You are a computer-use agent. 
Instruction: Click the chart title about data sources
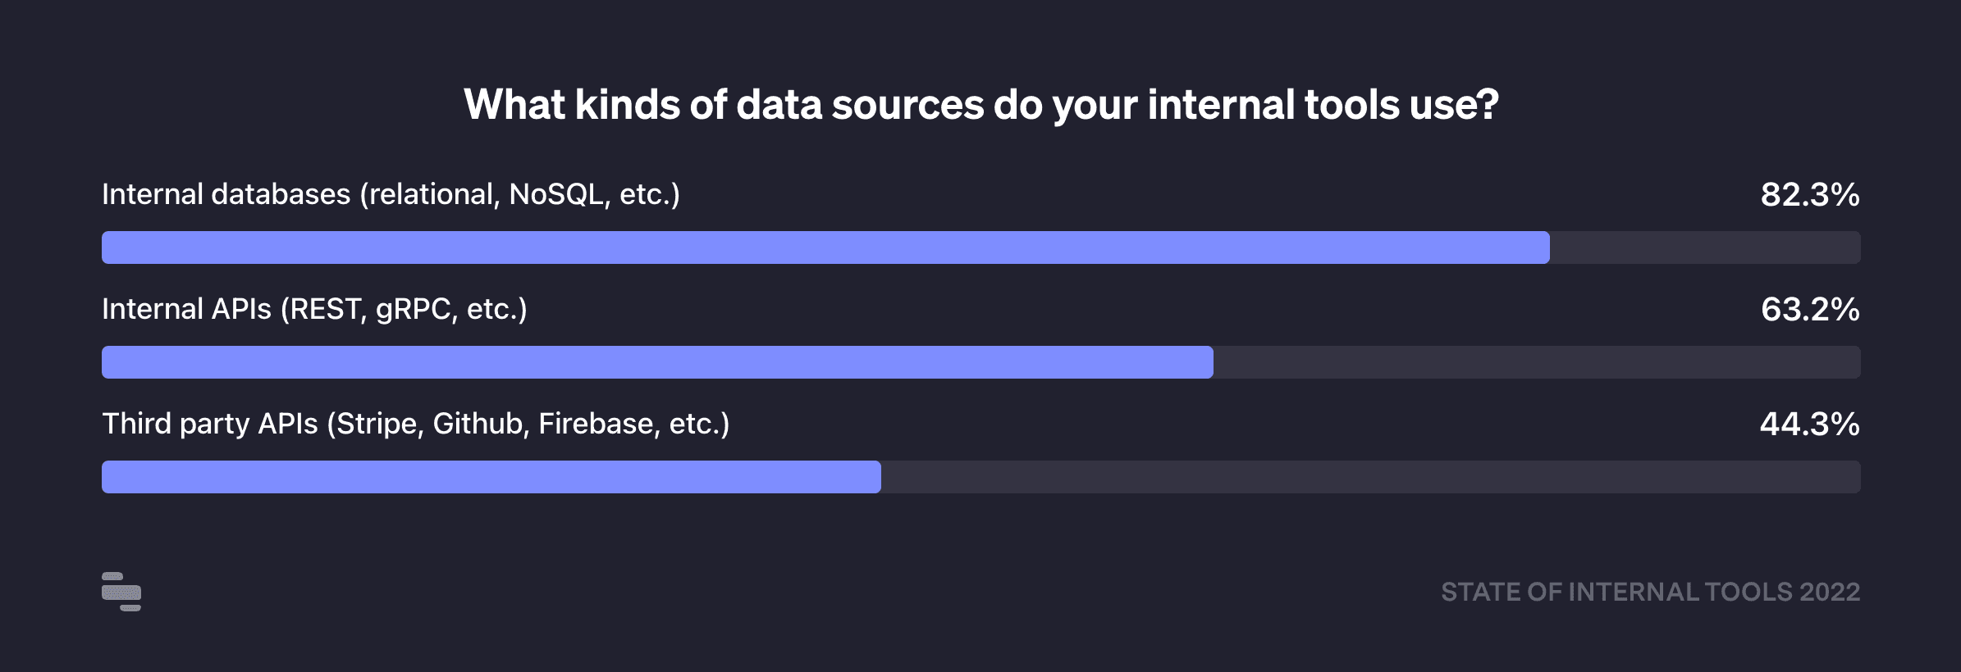point(980,105)
